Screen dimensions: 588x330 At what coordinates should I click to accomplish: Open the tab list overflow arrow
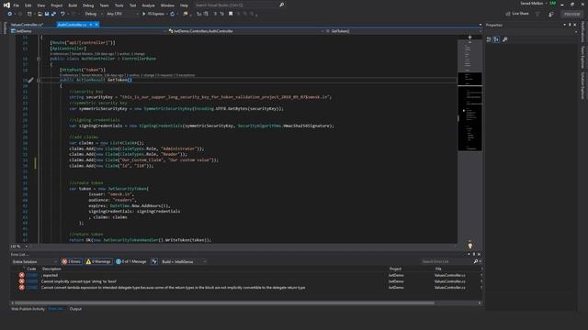click(480, 25)
